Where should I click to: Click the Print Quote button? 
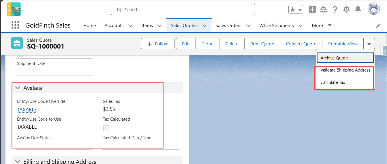(262, 44)
